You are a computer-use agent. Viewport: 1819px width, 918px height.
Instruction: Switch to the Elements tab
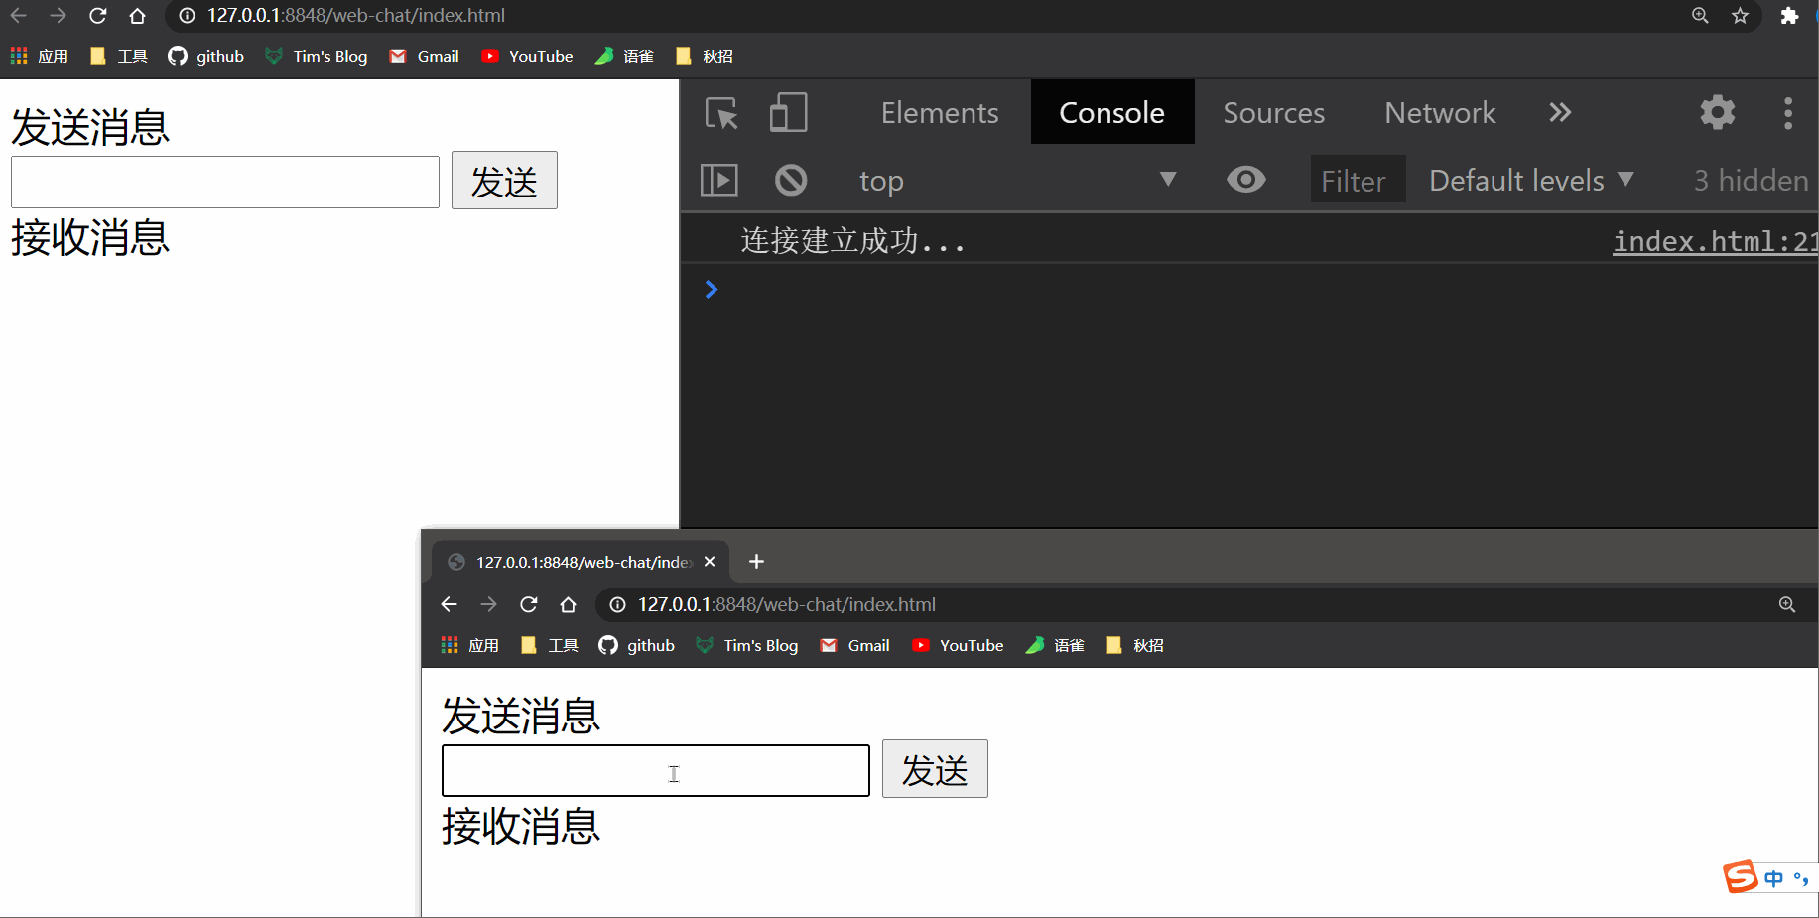pyautogui.click(x=939, y=113)
